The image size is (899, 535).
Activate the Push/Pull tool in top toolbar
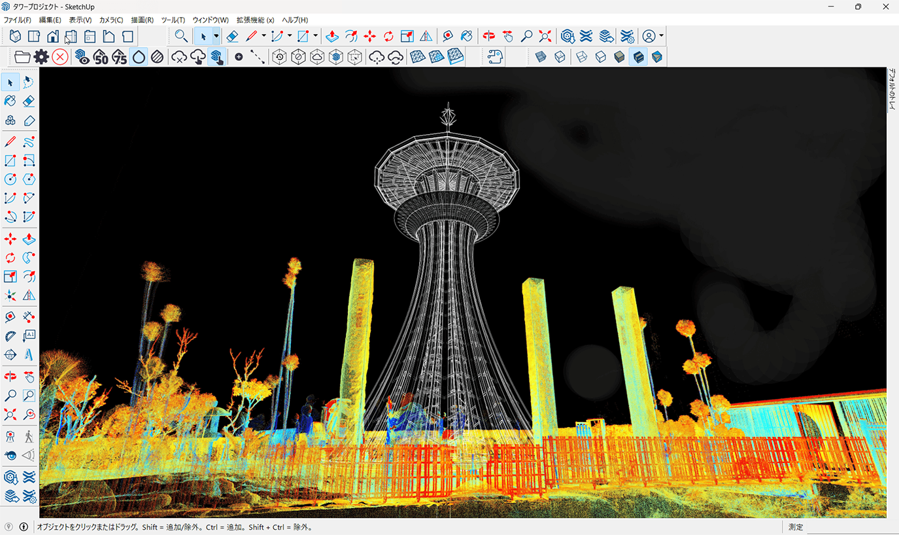(332, 37)
